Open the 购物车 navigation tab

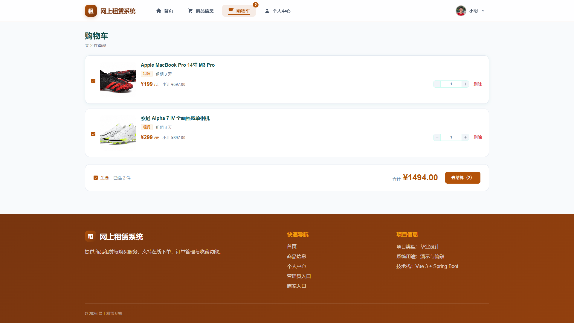239,11
